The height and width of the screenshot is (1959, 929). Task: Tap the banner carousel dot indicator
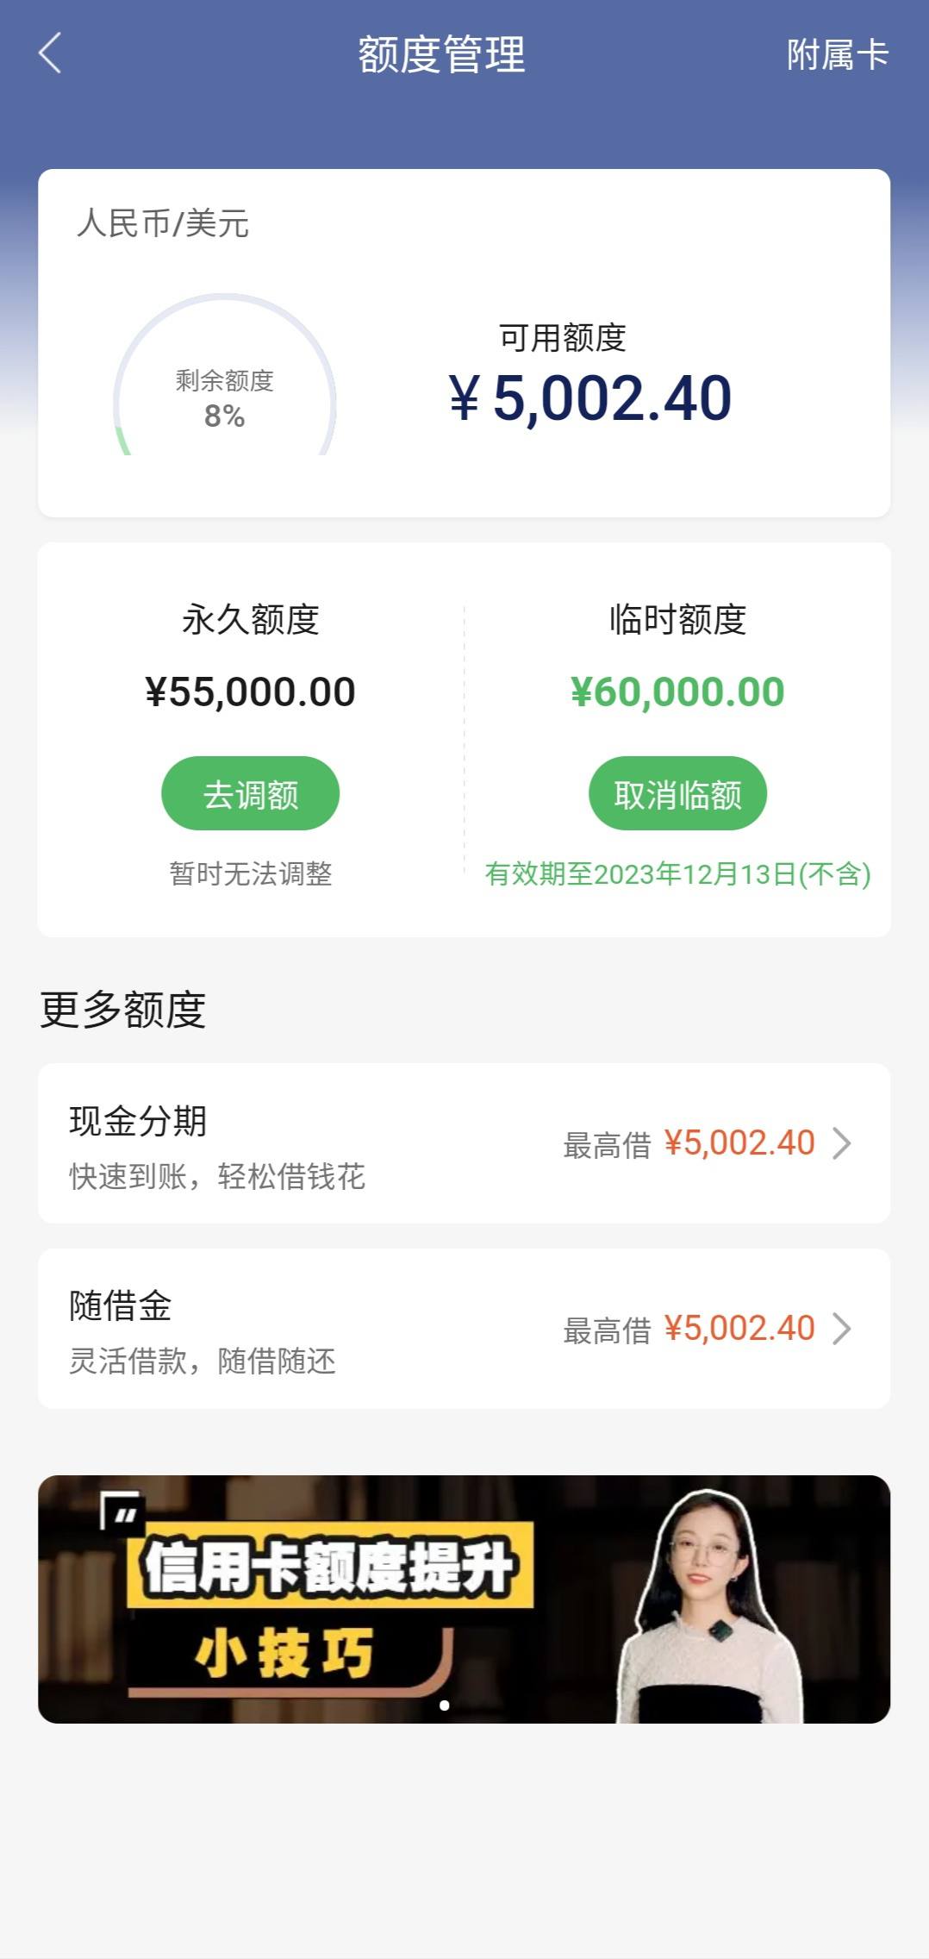pos(444,1705)
